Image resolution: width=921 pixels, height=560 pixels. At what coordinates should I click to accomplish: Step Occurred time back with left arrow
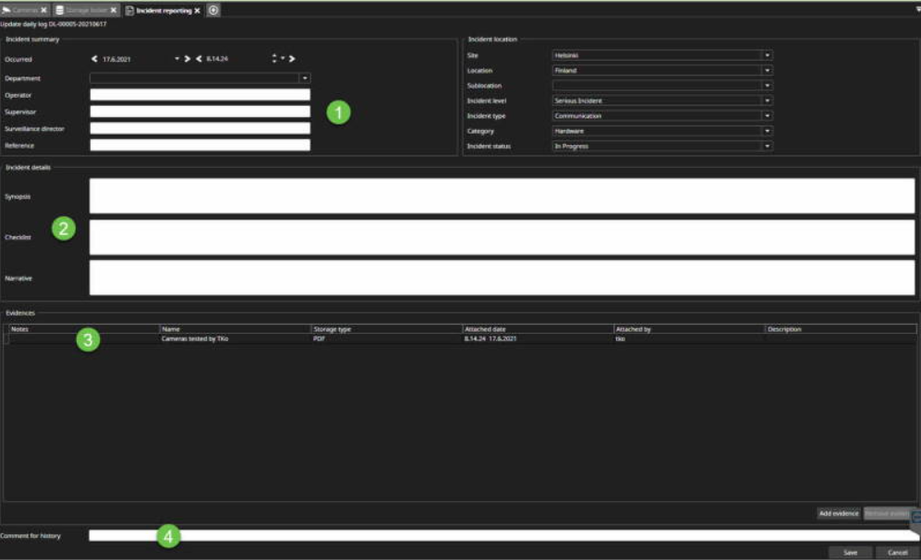199,59
